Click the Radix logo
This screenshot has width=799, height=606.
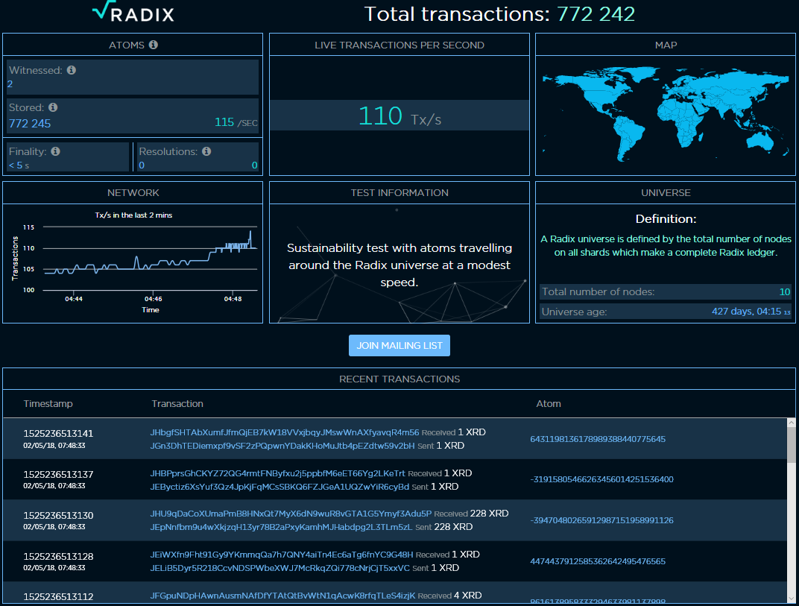tap(133, 12)
